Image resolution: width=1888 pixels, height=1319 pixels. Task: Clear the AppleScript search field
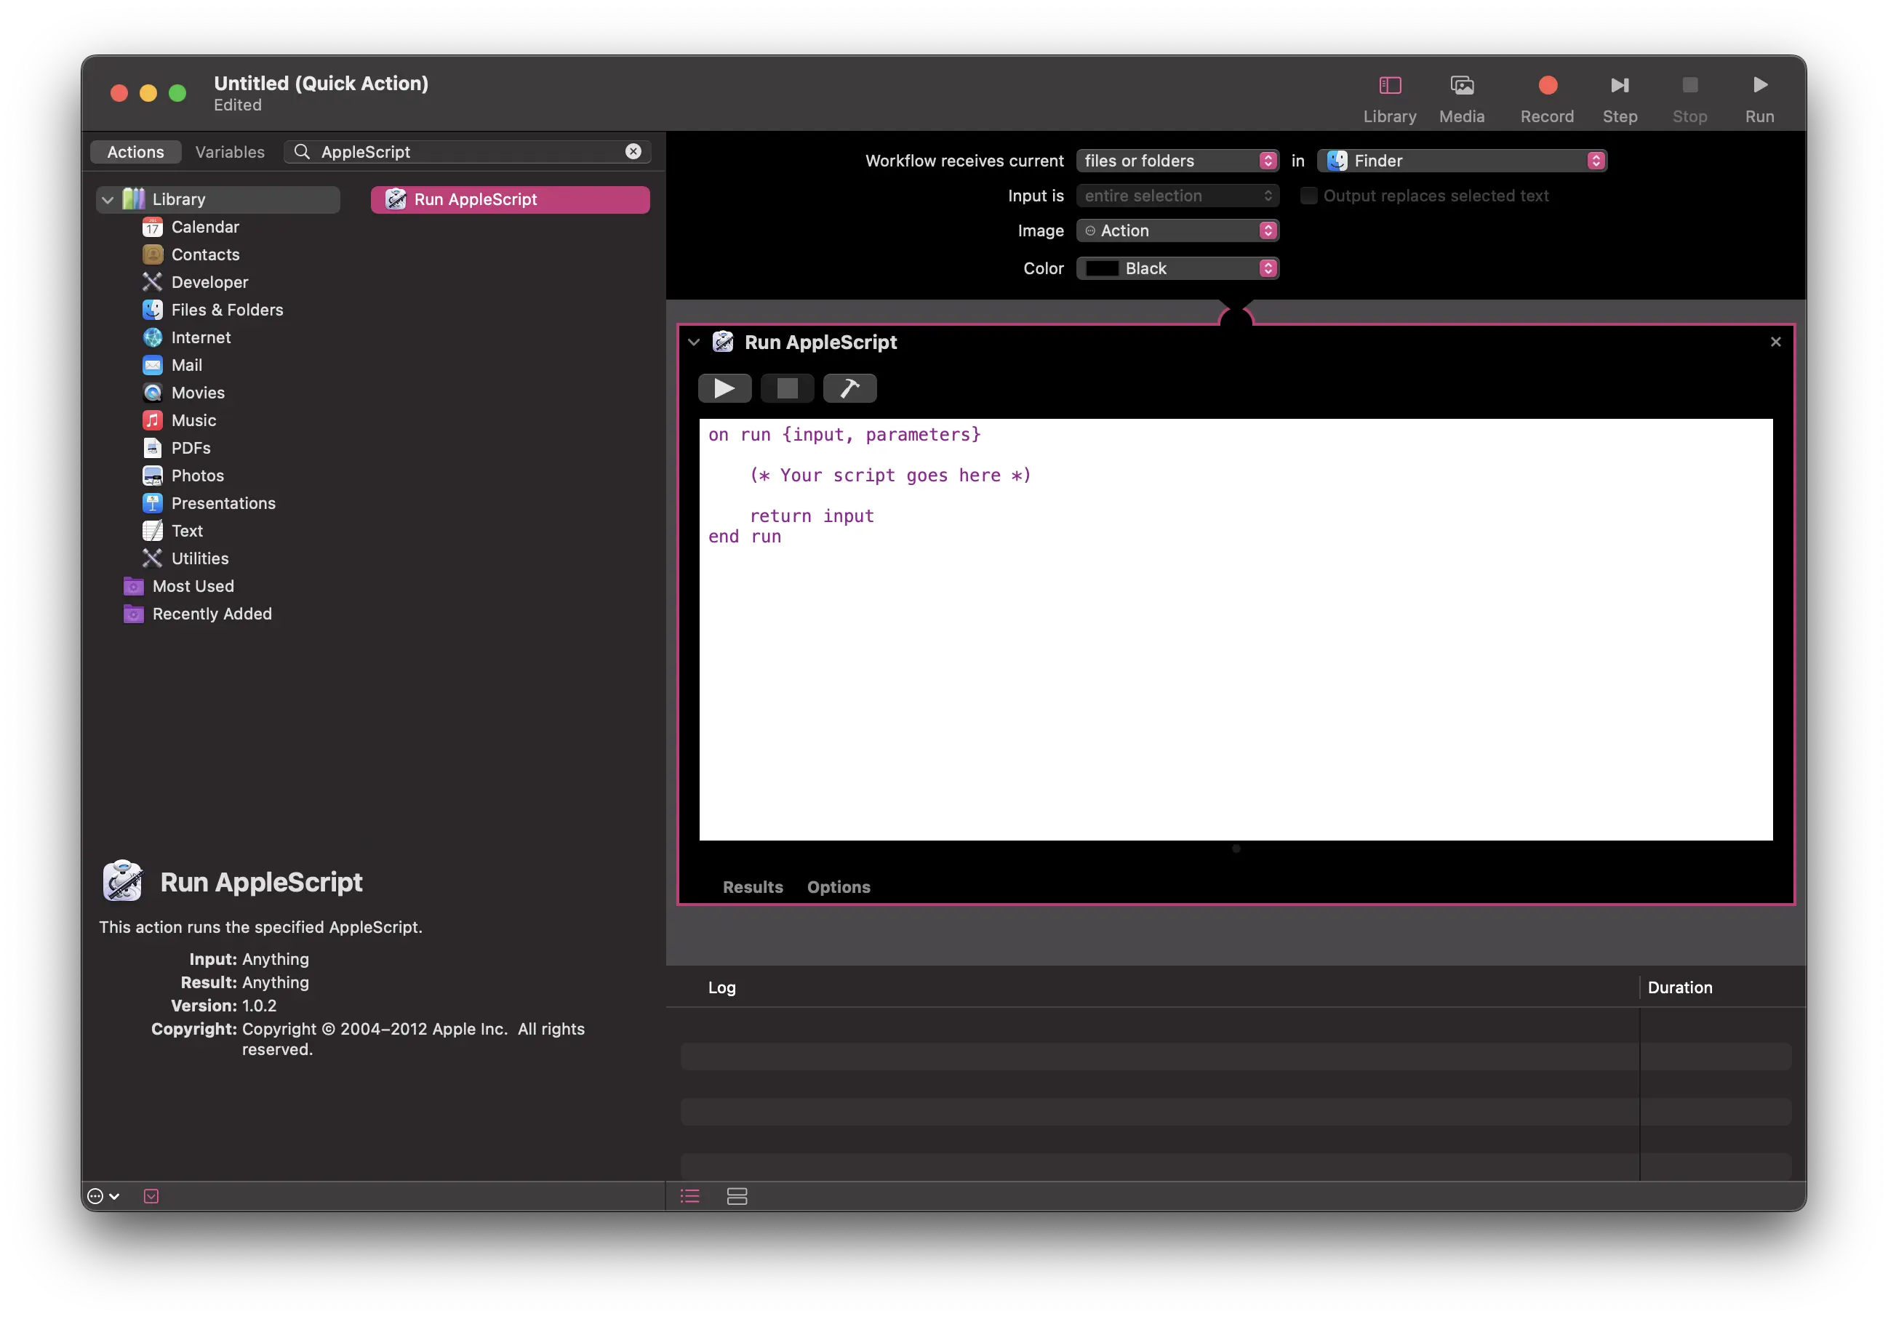click(632, 151)
